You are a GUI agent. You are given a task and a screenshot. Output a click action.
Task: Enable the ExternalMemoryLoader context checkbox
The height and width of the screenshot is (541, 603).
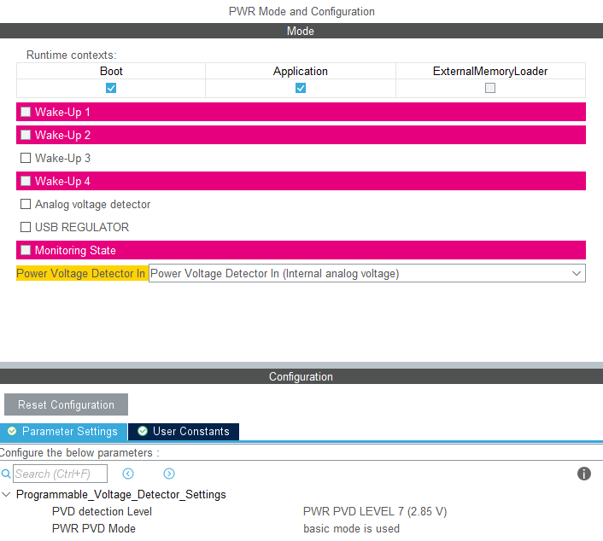[x=490, y=88]
